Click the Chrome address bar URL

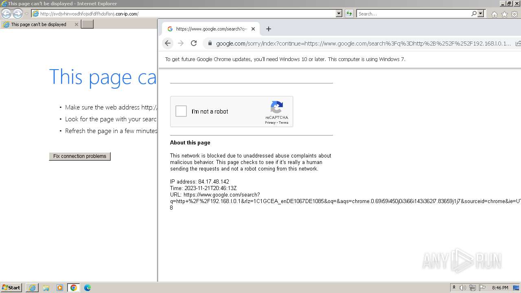coord(363,44)
